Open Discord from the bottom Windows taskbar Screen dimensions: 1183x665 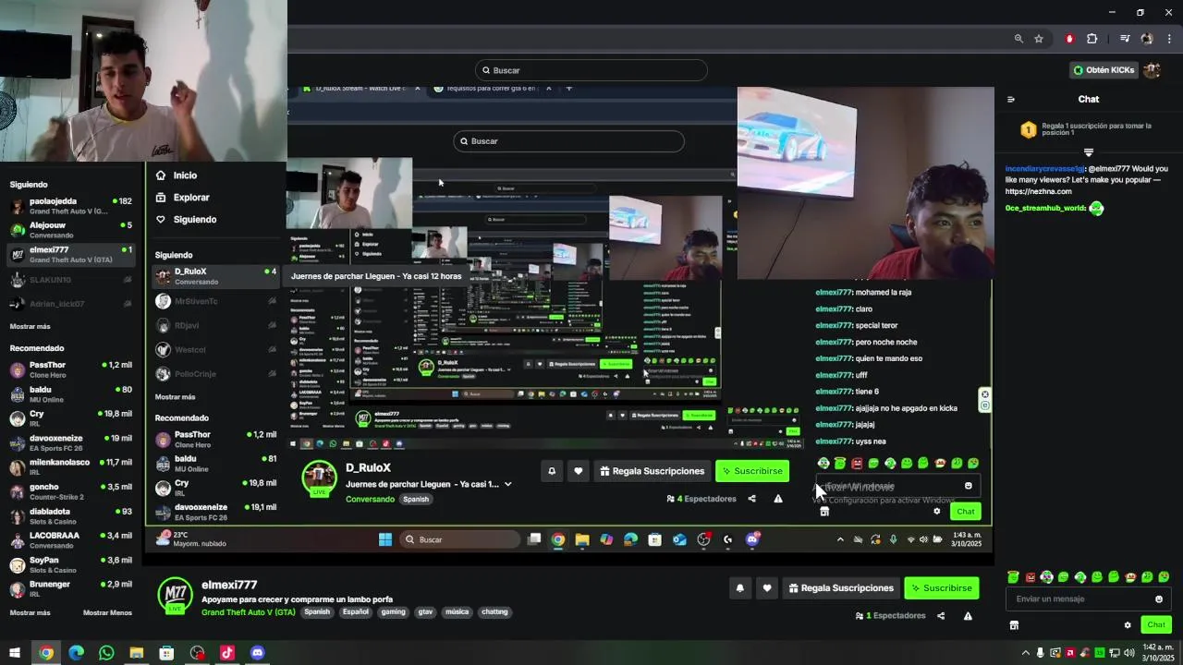coord(257,653)
